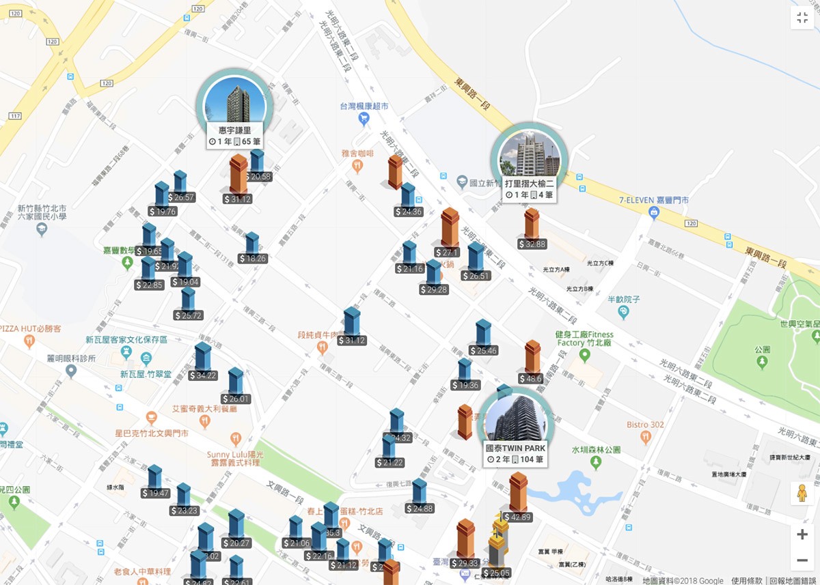820x585 pixels.
Task: Select the blue building priced $19.47
Action: (x=155, y=476)
